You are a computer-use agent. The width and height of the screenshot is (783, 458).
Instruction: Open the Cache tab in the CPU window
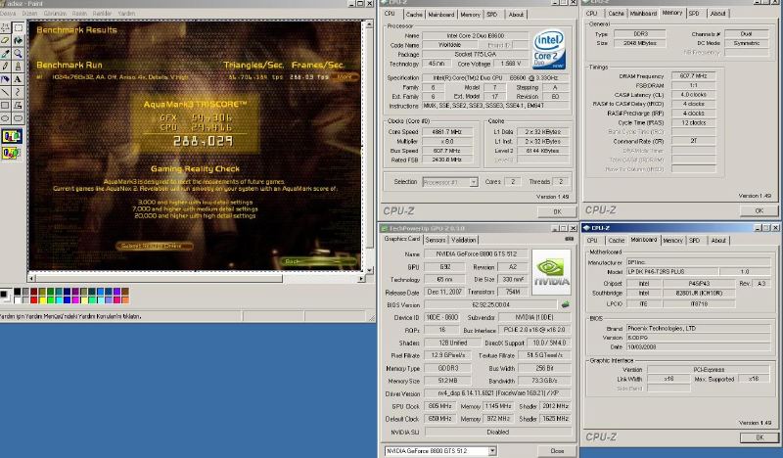tap(414, 15)
